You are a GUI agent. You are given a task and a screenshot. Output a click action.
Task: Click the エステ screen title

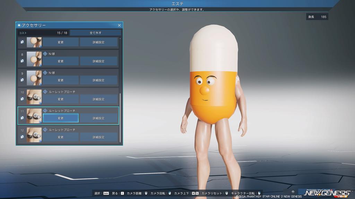point(177,4)
